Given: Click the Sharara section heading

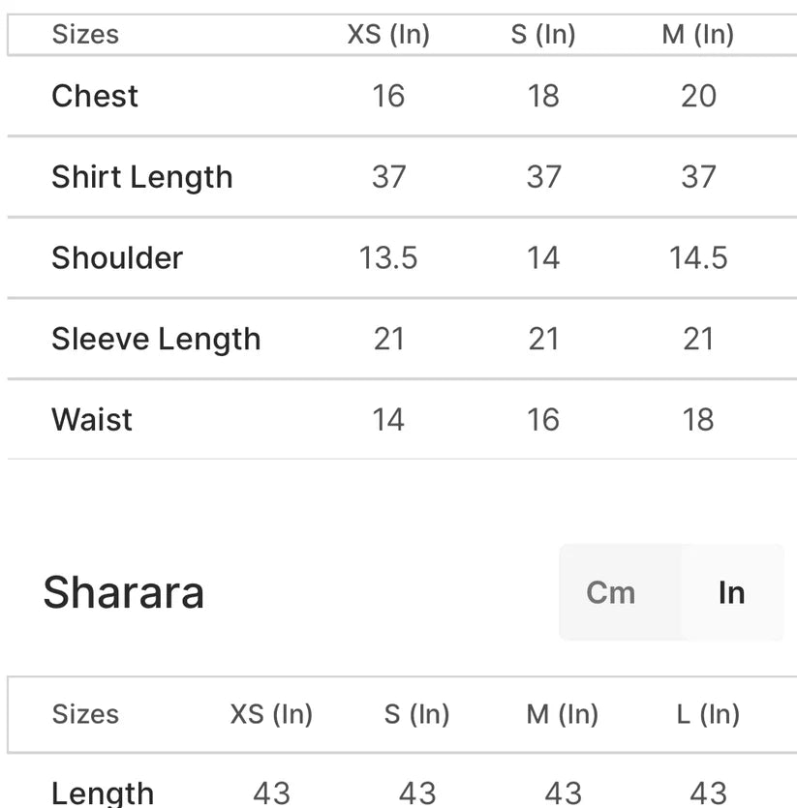Looking at the screenshot, I should [x=123, y=592].
